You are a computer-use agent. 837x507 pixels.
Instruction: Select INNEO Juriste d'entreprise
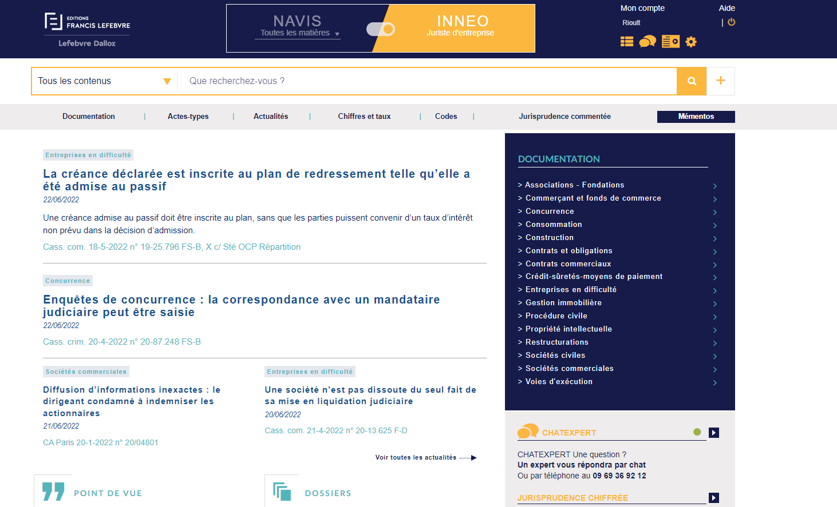point(461,26)
